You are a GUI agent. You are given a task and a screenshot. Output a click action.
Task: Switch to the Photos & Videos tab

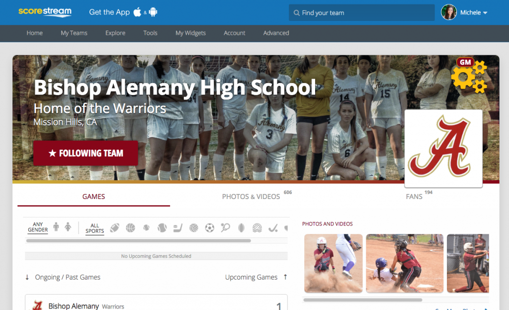pos(252,197)
